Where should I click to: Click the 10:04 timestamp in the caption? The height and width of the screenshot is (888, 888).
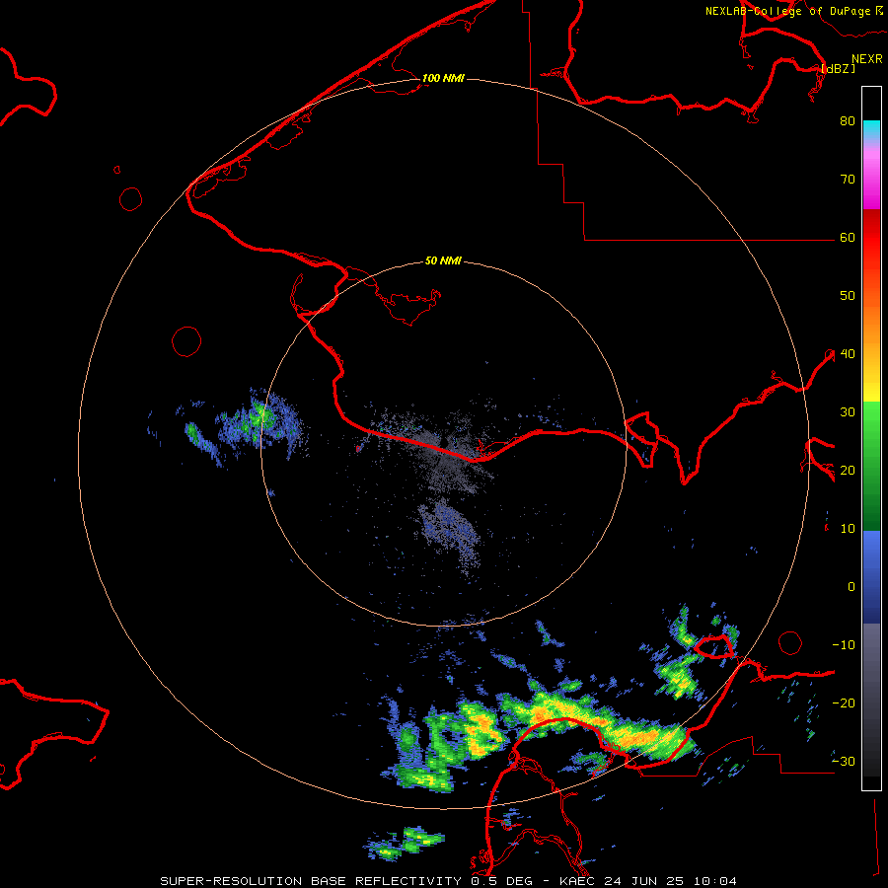[713, 881]
